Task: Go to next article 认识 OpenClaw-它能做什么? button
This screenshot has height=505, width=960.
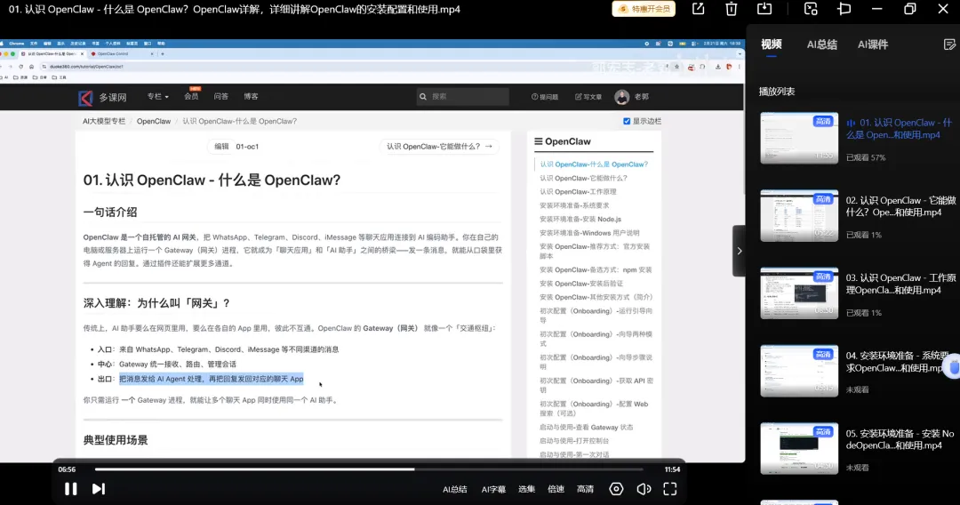Action: 439,147
